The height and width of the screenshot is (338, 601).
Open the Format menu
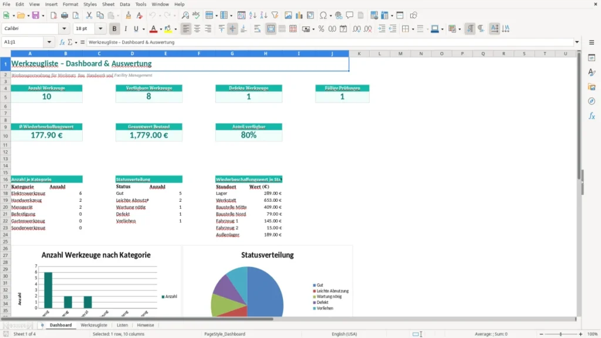(x=70, y=4)
